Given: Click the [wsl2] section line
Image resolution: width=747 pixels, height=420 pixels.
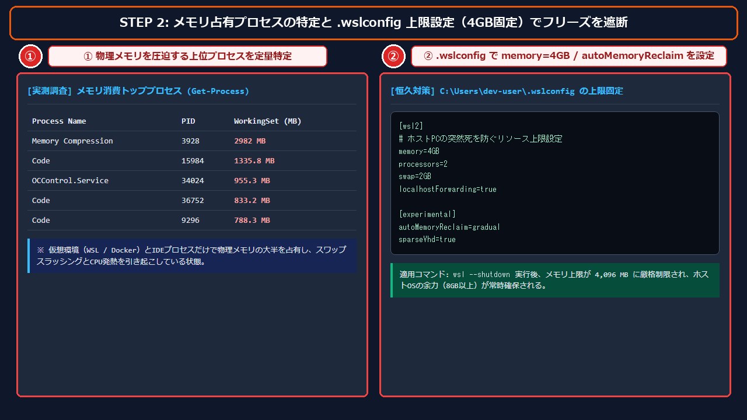Looking at the screenshot, I should tap(411, 126).
